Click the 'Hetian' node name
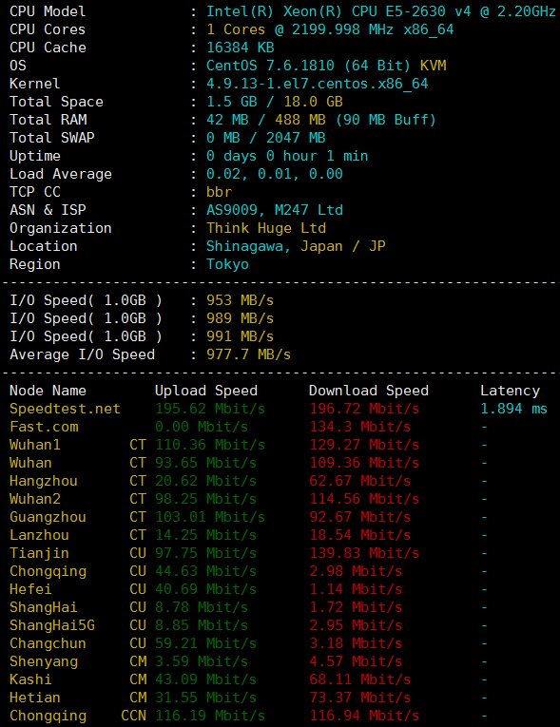560x727 pixels. point(35,698)
